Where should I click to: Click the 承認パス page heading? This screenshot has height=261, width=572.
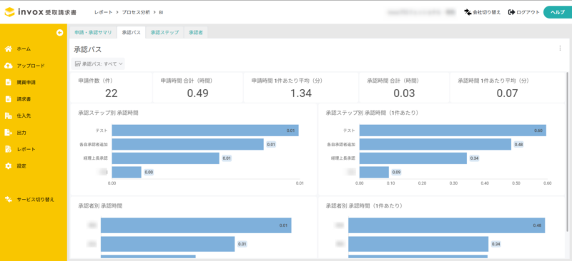[x=87, y=49]
